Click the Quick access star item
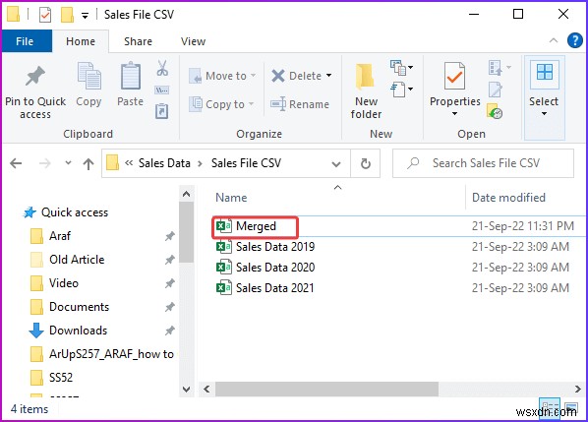588x422 pixels. pyautogui.click(x=66, y=212)
